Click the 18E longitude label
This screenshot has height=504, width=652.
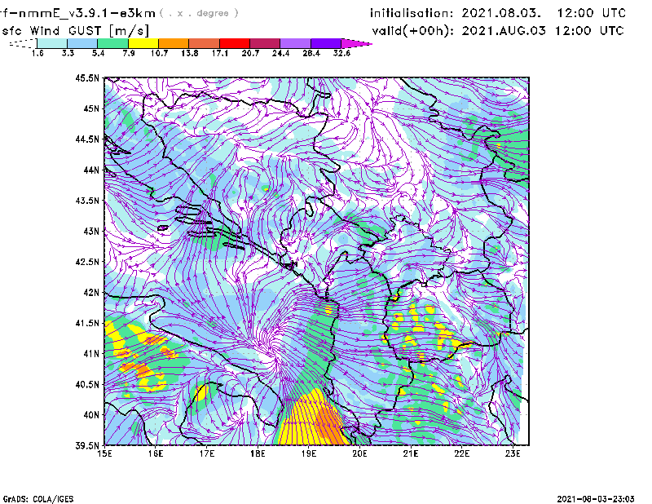coord(258,453)
